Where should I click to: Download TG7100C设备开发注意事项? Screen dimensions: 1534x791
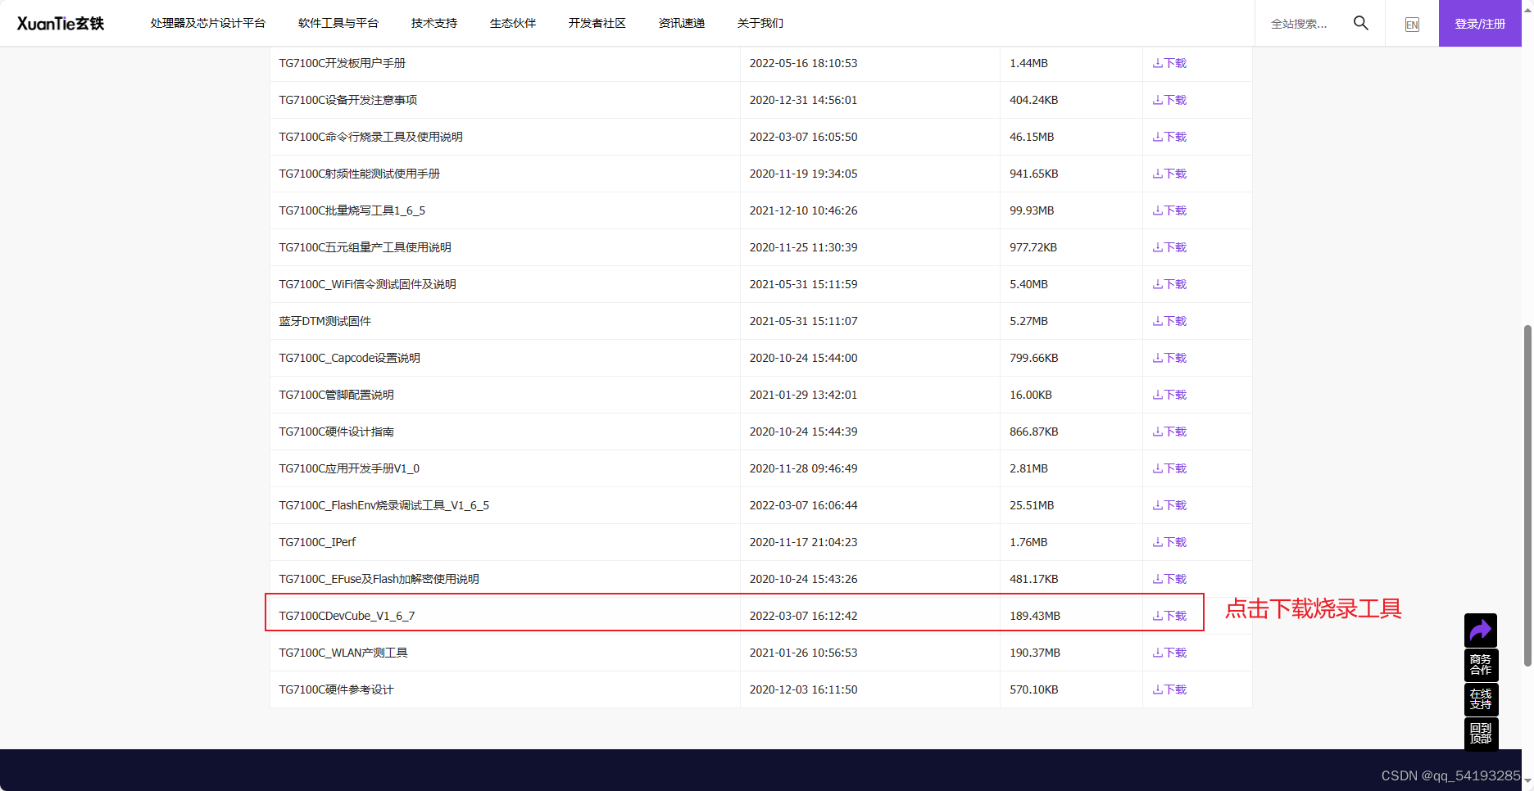click(1169, 100)
